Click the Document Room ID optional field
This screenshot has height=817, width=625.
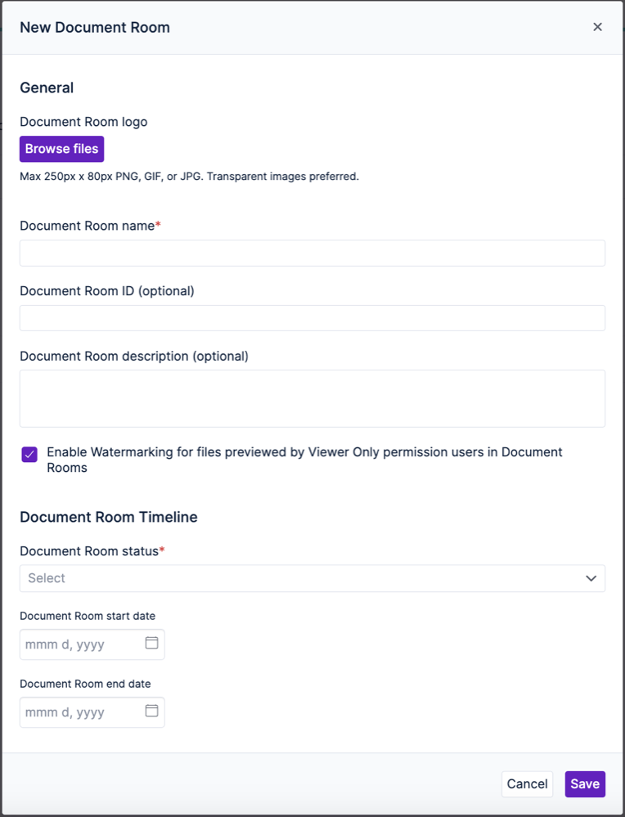[311, 318]
